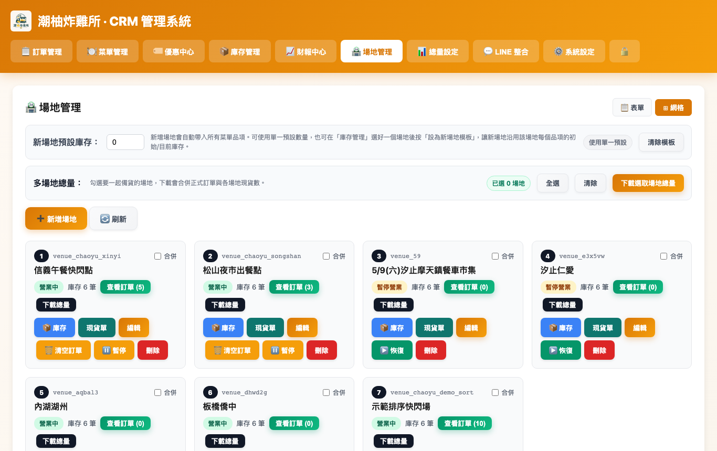Switch to 表單 list view

[632, 108]
